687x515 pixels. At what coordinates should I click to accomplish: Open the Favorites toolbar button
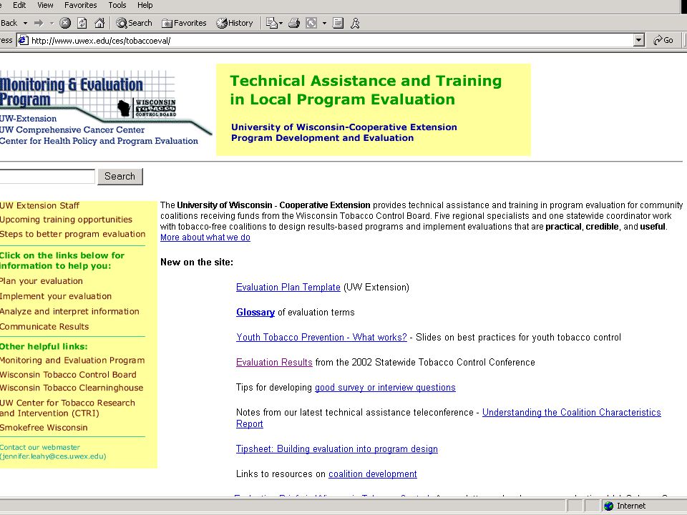click(x=184, y=23)
